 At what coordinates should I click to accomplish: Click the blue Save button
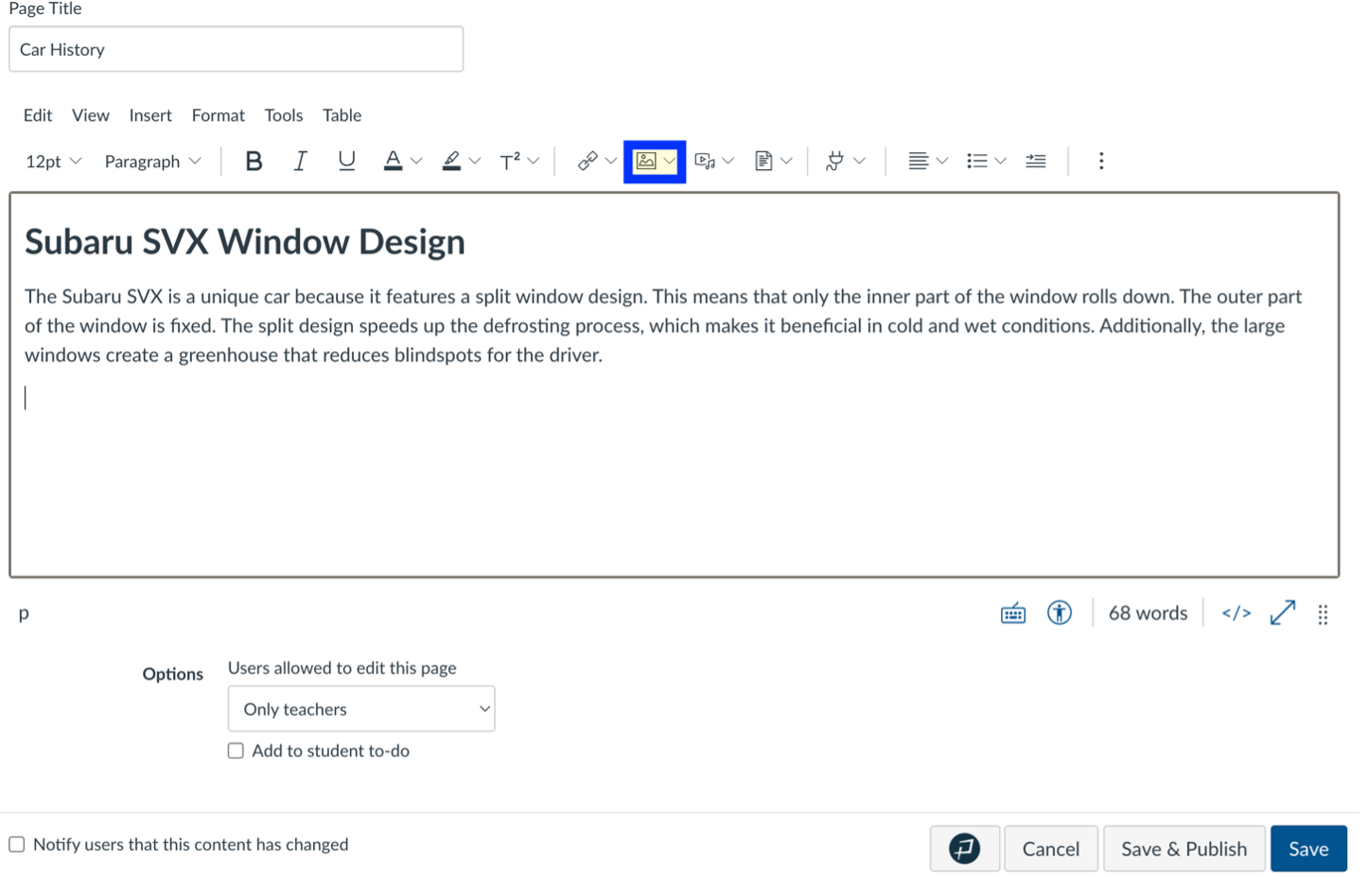coord(1308,849)
